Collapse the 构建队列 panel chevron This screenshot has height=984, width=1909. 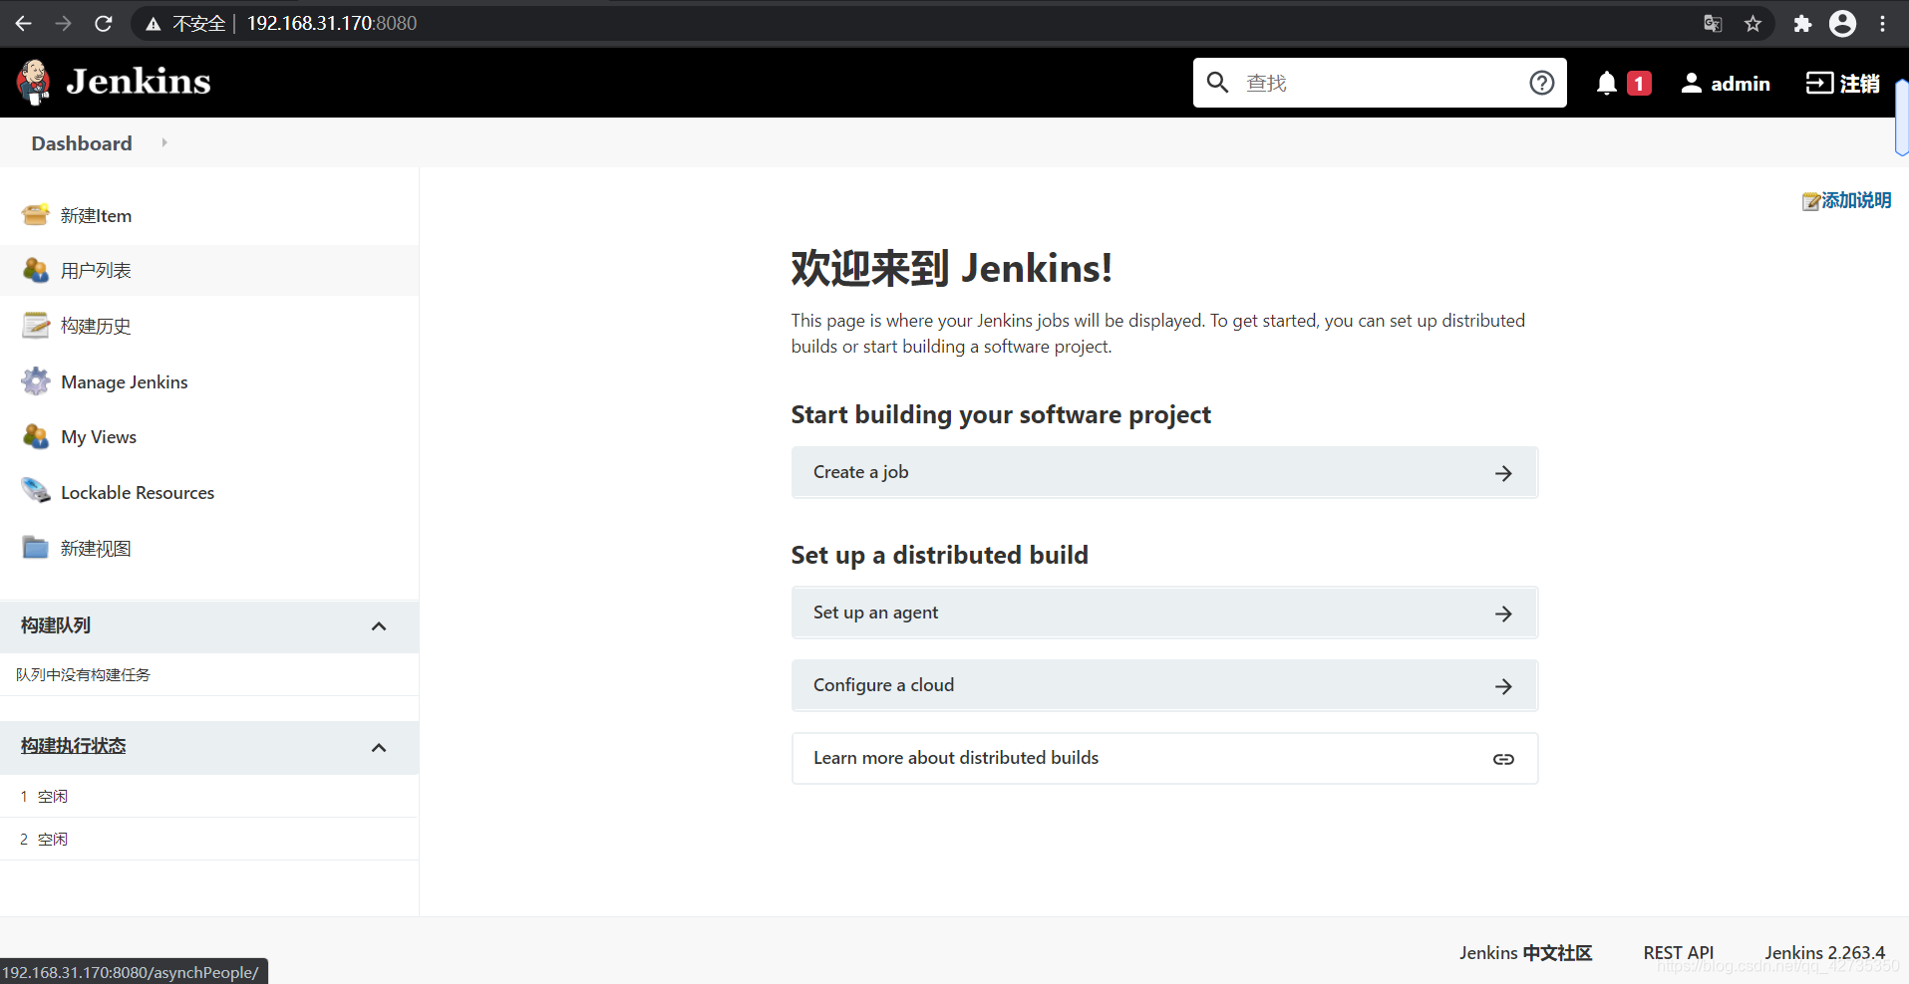click(379, 626)
